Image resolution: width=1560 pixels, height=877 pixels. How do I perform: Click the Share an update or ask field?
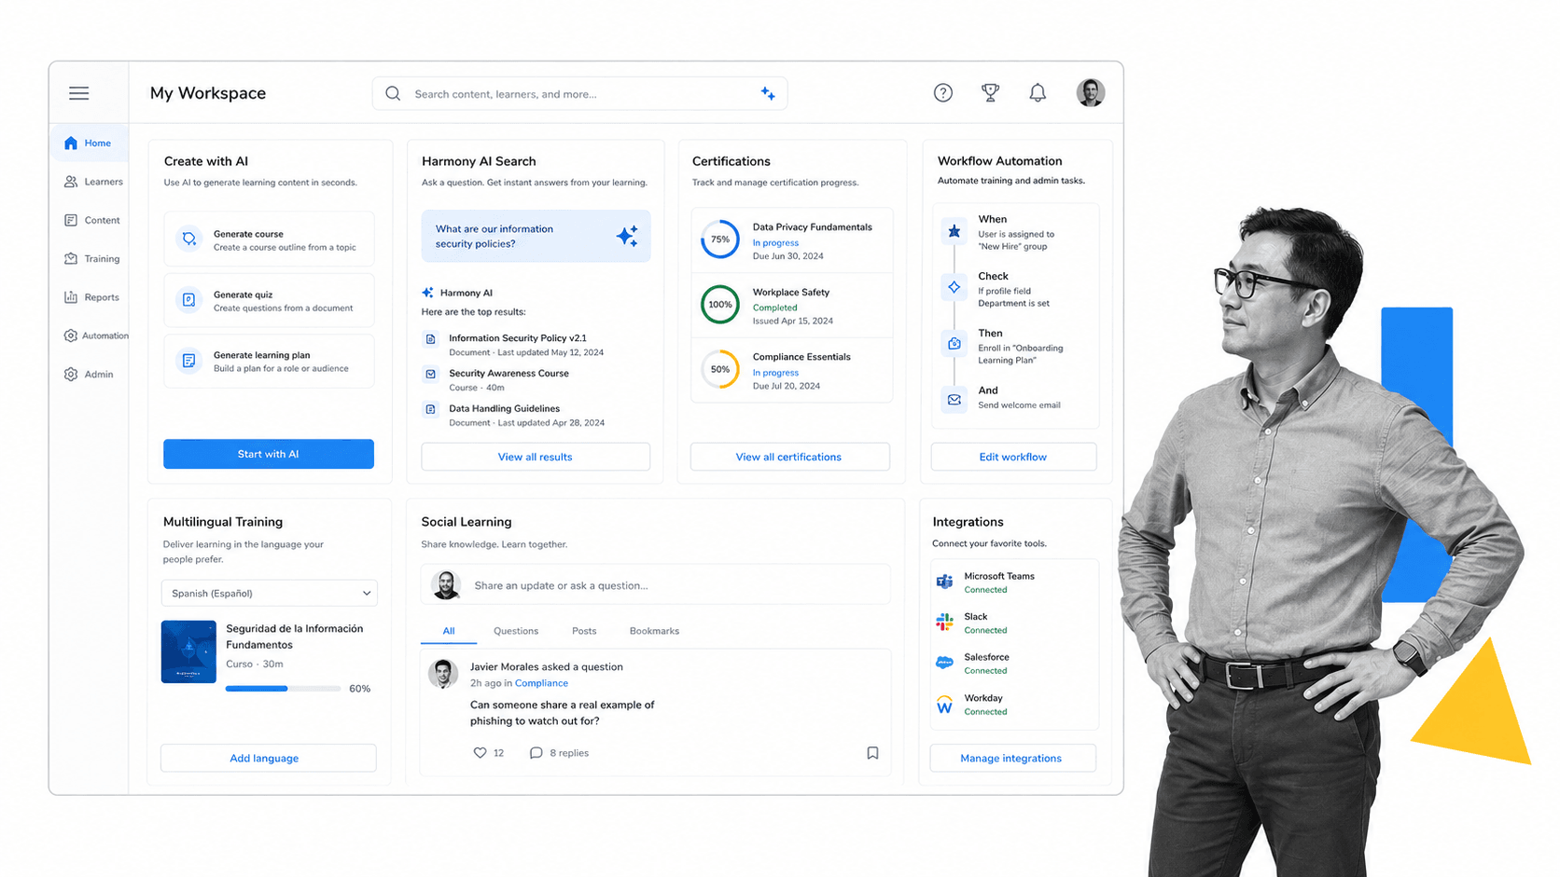pyautogui.click(x=656, y=585)
